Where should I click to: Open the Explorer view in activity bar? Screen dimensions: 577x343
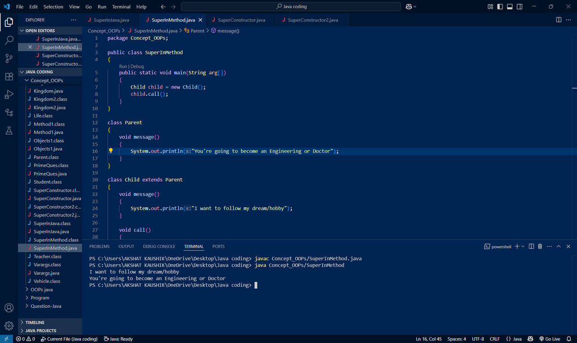coord(9,22)
